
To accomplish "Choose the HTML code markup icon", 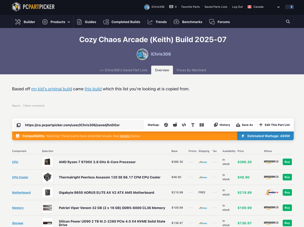I will 184,125.
